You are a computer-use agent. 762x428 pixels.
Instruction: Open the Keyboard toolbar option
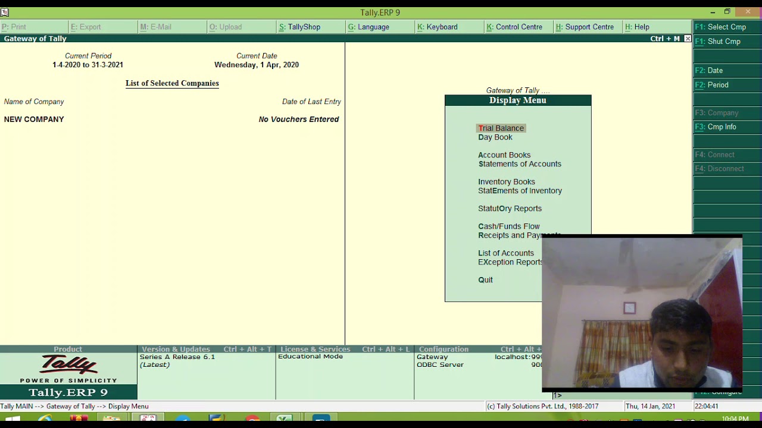click(x=448, y=27)
